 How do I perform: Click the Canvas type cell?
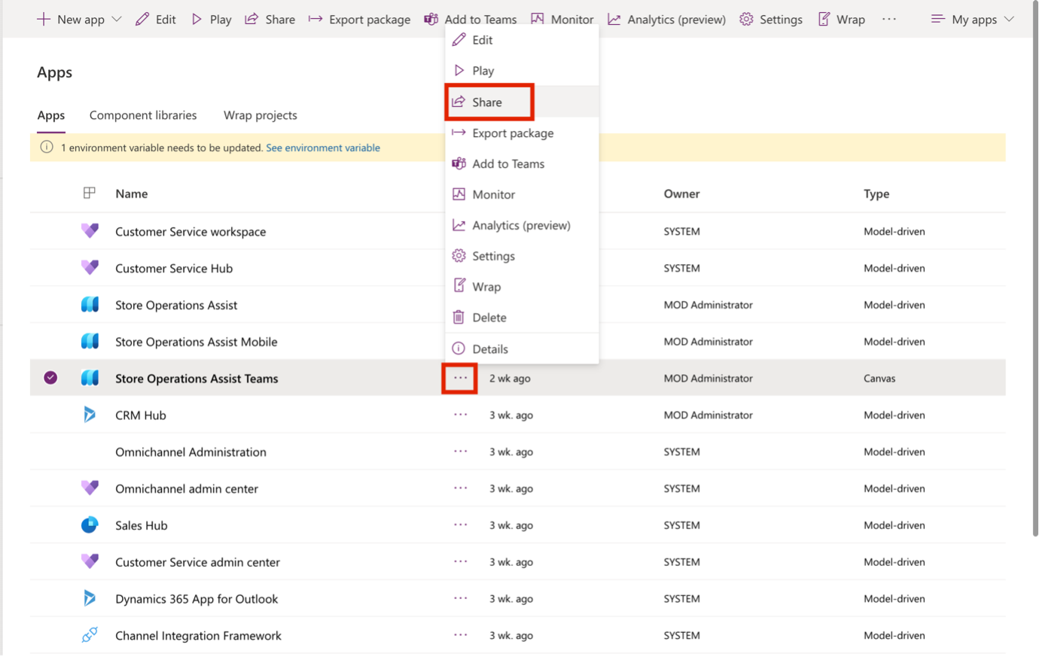click(879, 379)
